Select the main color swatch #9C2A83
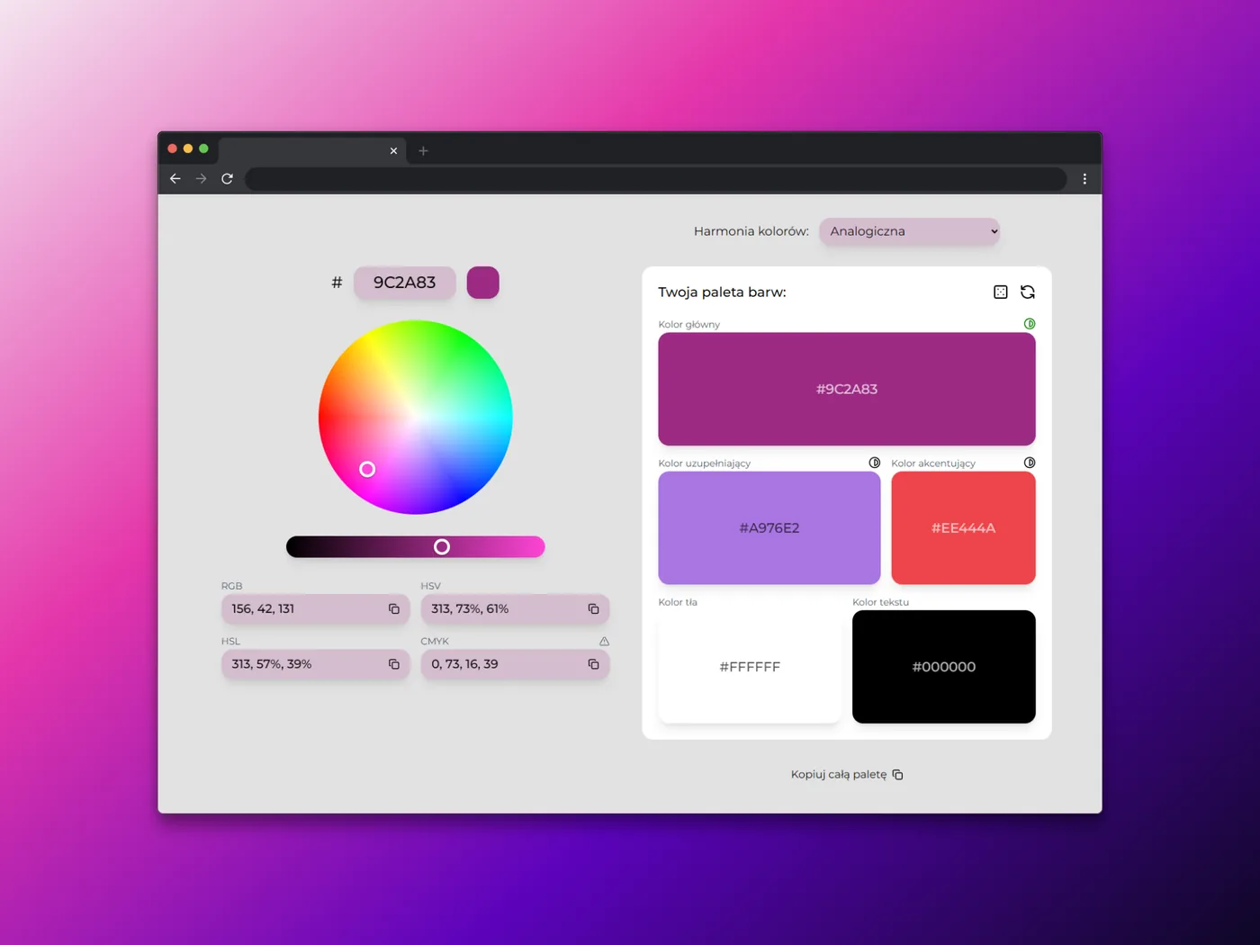 847,389
